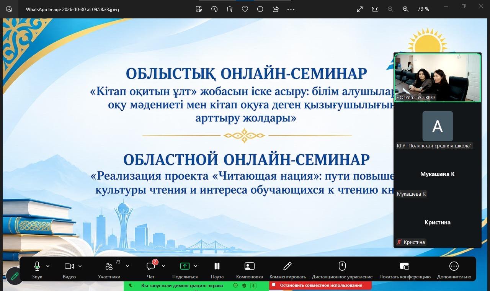Image resolution: width=490 pixels, height=291 pixels.
Task: Click the file name WhatsApp Image 2026-10-30 title
Action: [x=72, y=10]
